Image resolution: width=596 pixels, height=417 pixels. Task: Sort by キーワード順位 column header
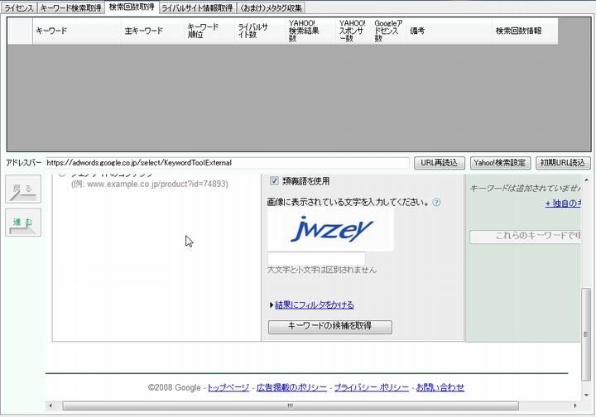209,31
